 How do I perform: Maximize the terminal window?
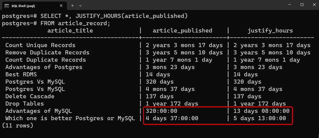click(x=302, y=5)
